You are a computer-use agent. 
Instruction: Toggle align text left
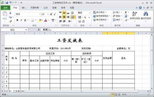pyautogui.click(x=60, y=17)
